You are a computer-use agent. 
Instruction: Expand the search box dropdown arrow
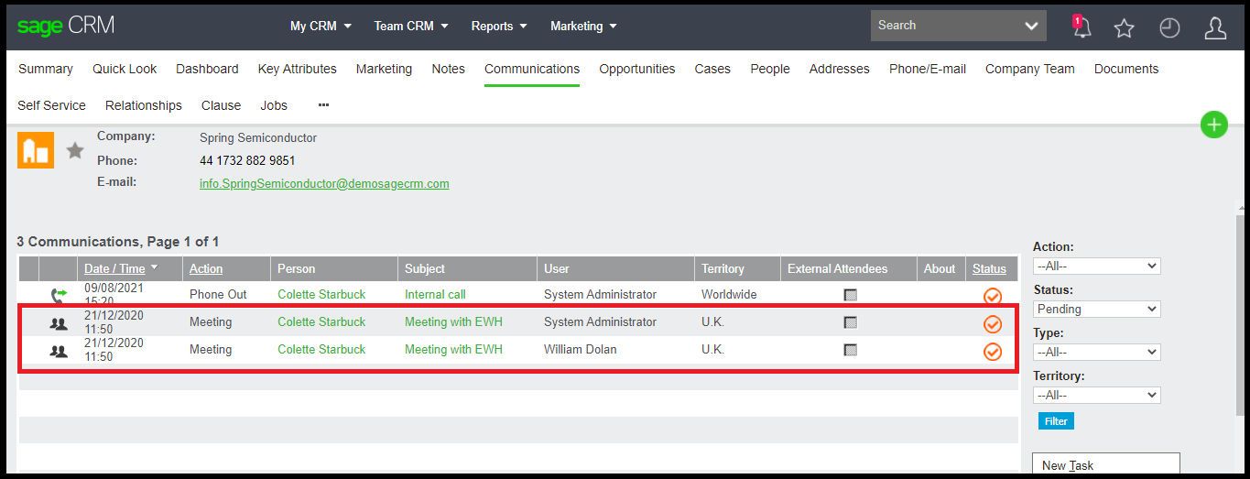[x=1032, y=27]
